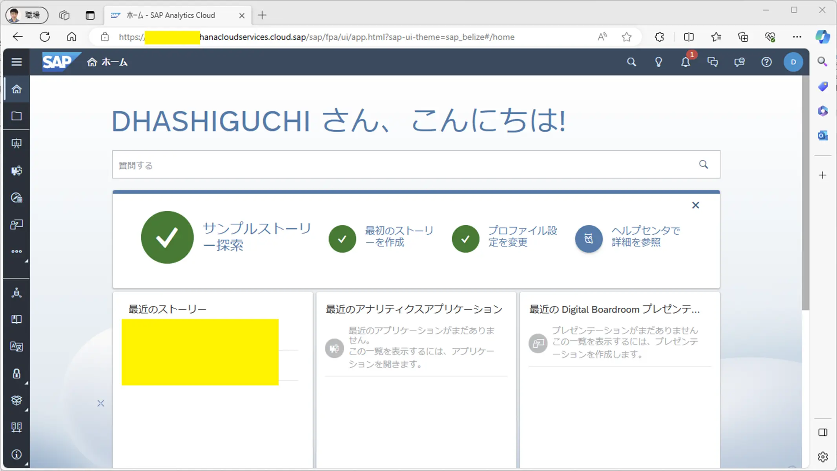The image size is (837, 471).
Task: Open browser settings and more menu
Action: coord(797,37)
